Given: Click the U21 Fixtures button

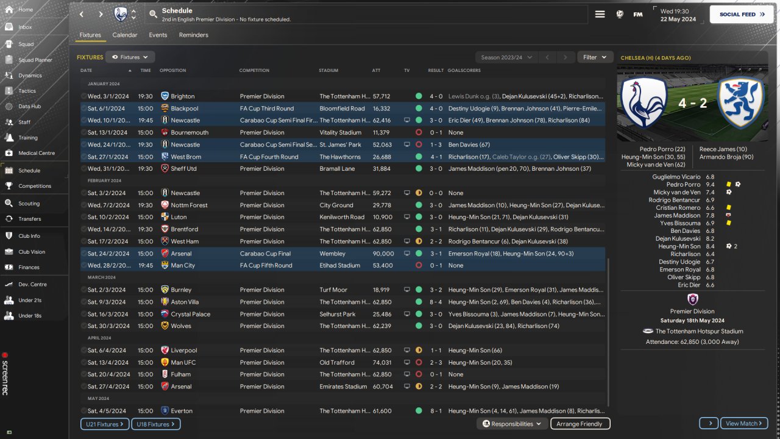Looking at the screenshot, I should click(x=105, y=424).
